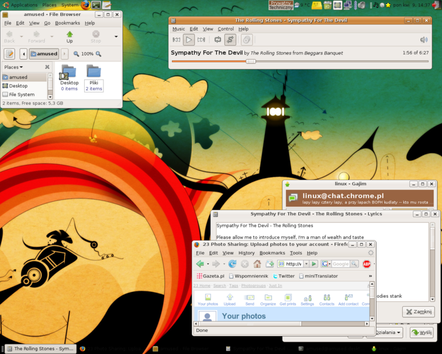Open the Places side pane dropdown
This screenshot has height=354, width=442.
(14, 67)
